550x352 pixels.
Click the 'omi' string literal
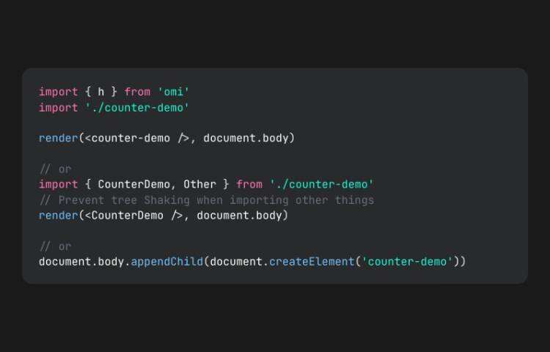173,92
